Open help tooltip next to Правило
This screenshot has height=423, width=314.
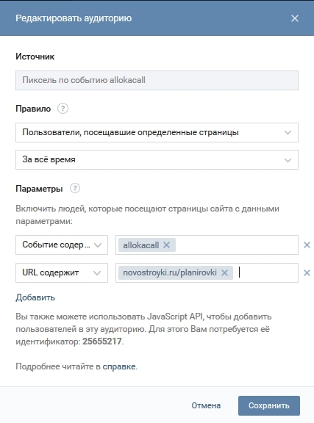tap(63, 109)
